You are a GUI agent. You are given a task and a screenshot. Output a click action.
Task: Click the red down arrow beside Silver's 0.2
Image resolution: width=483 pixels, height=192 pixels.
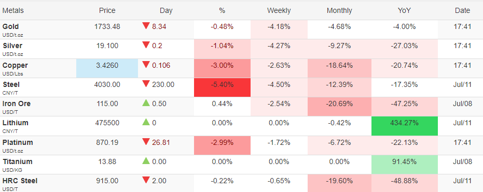[146, 45]
